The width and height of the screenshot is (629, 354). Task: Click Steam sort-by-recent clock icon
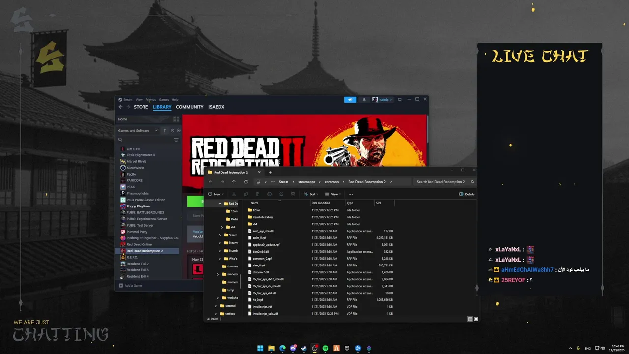(x=172, y=131)
